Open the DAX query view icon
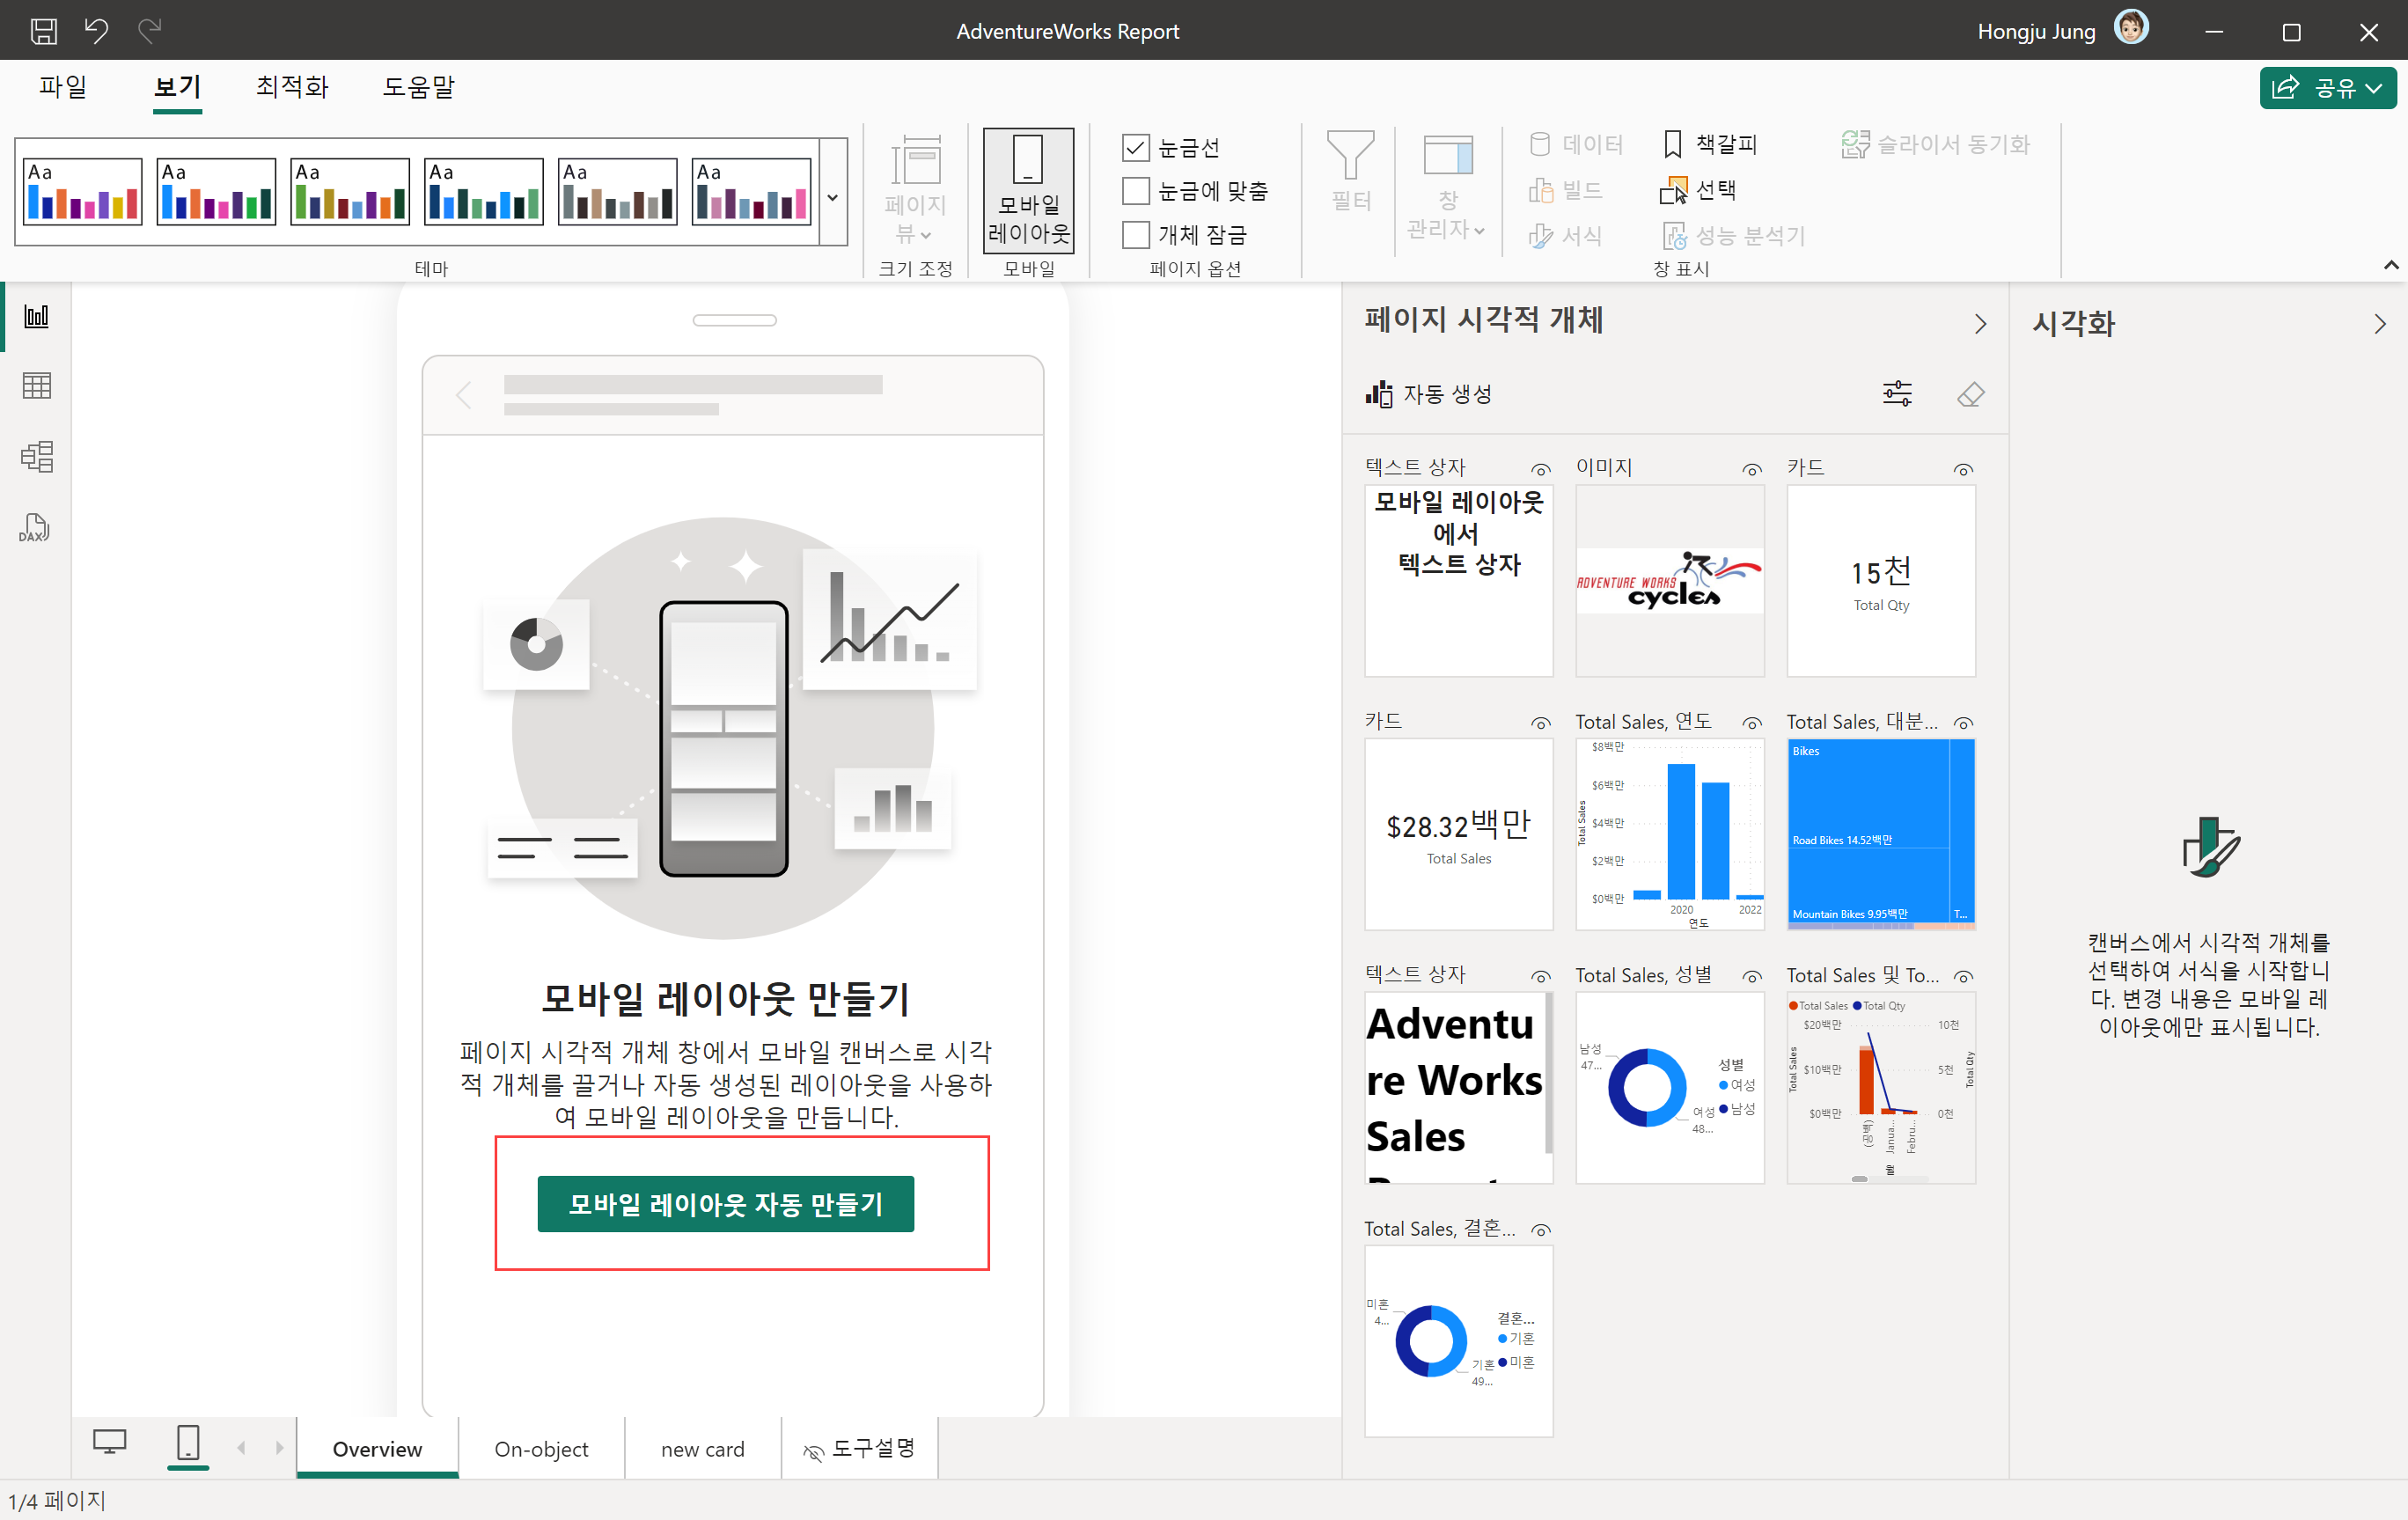 coord(35,527)
